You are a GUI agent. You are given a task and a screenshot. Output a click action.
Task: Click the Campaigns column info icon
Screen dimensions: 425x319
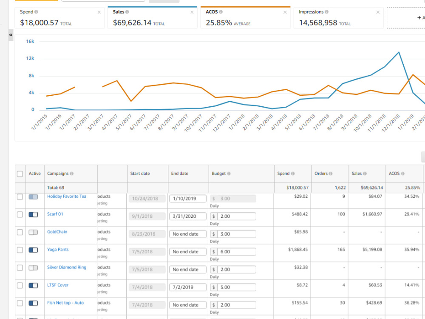tap(71, 174)
